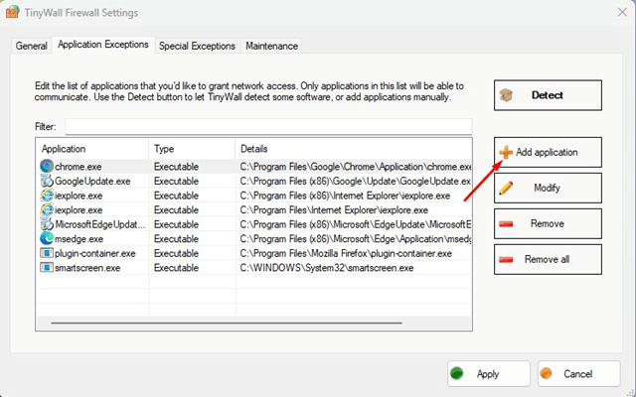Viewport: 636px width, 397px height.
Task: Click the TinyWall icon in the title bar
Action: tap(13, 12)
